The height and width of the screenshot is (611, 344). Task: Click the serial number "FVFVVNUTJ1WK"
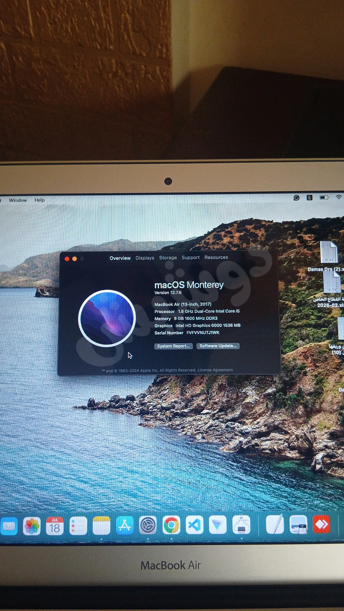(x=203, y=333)
